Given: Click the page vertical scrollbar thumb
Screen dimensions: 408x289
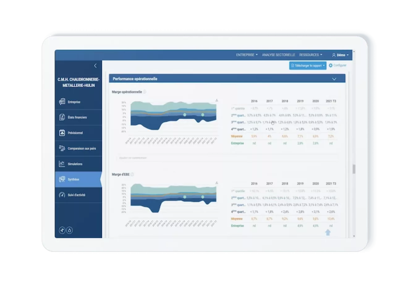Looking at the screenshot, I should point(354,169).
